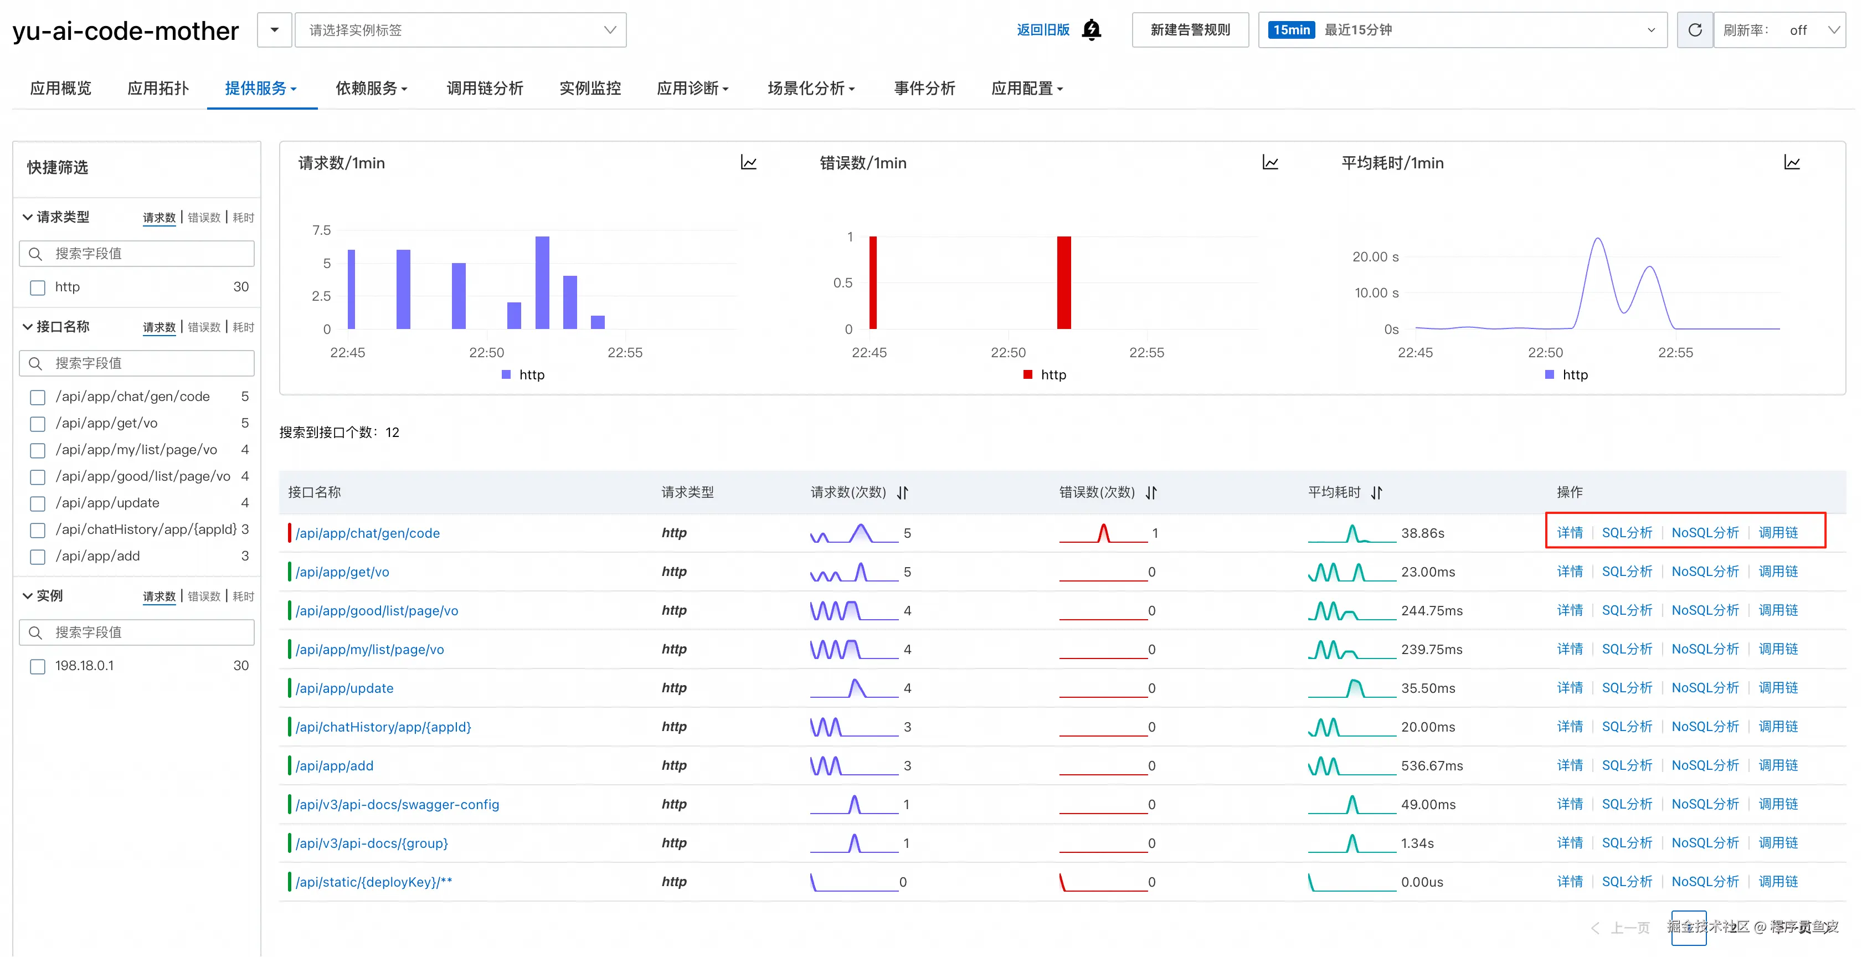Sort table by 错误数(次数) column
Image resolution: width=1862 pixels, height=957 pixels.
1151,493
